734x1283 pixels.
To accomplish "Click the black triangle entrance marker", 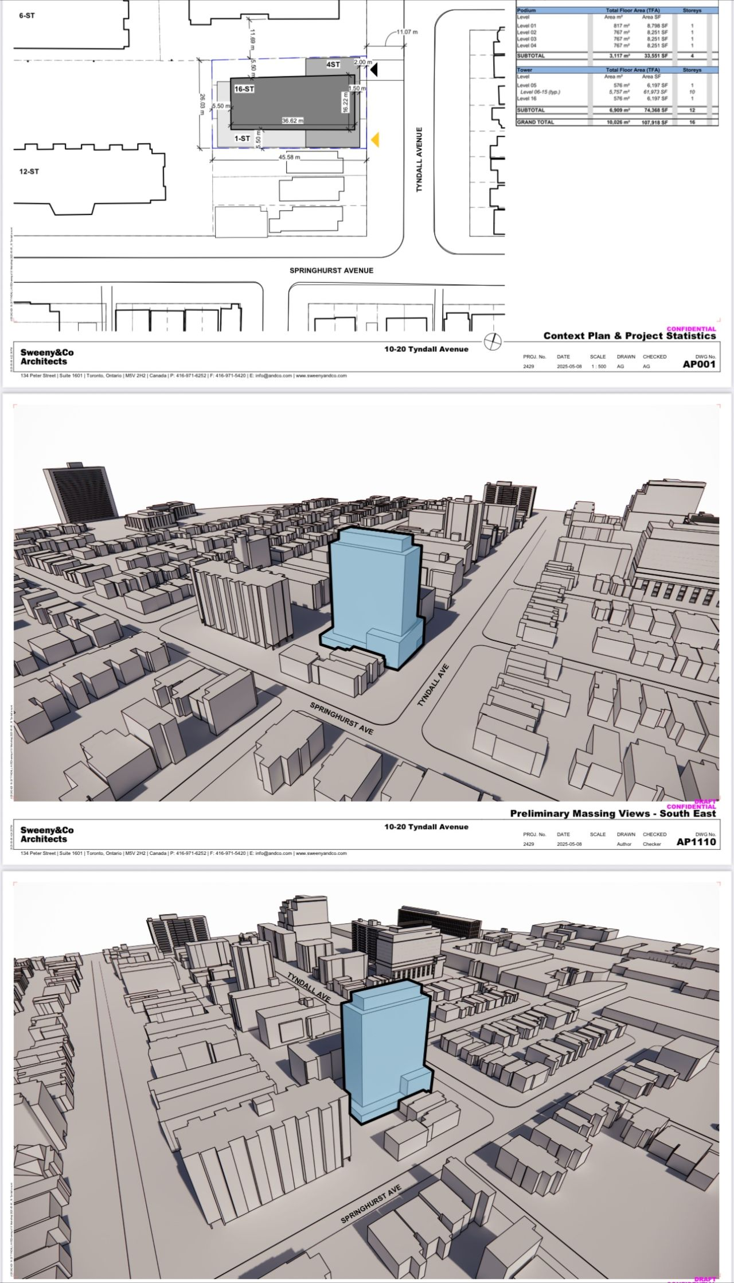I will pos(373,70).
